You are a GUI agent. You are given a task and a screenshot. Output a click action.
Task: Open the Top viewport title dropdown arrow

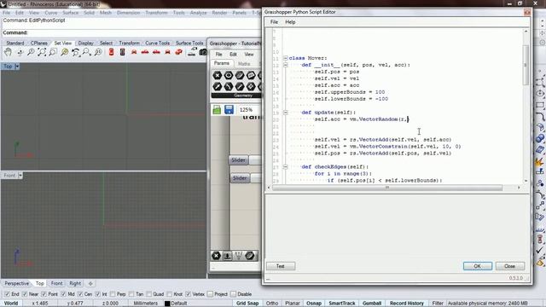click(x=17, y=67)
